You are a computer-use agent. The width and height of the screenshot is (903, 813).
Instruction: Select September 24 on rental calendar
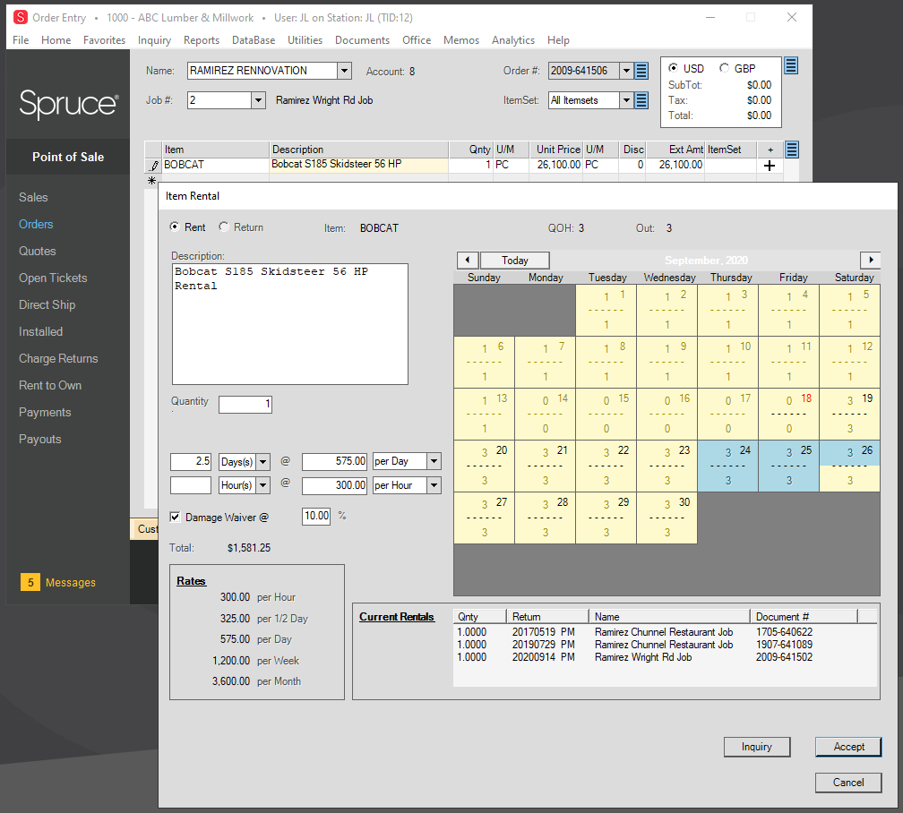(x=728, y=466)
